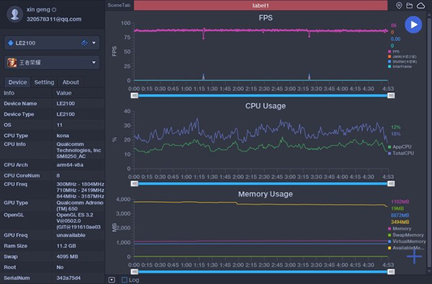Toggle VirtualMemory series in legend
Image resolution: width=432 pixels, height=284 pixels.
pyautogui.click(x=407, y=241)
